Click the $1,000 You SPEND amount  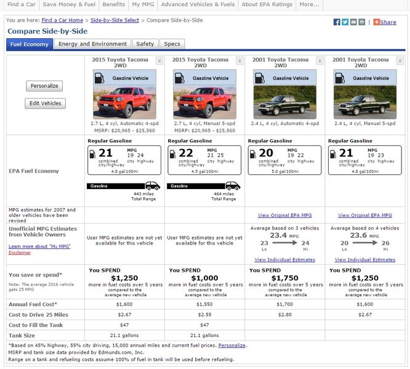click(x=204, y=278)
